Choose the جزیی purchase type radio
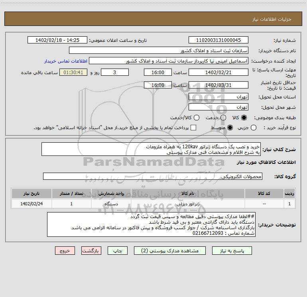 [254, 128]
